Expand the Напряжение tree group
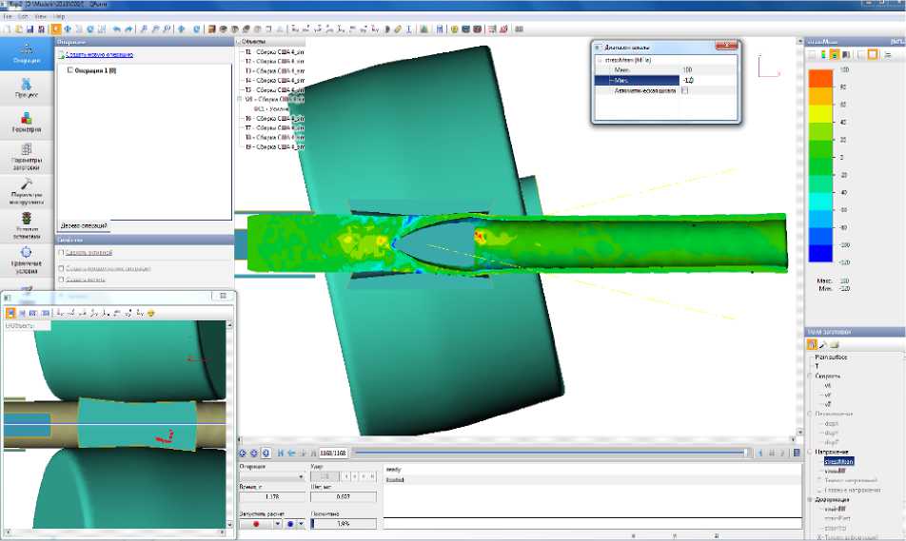 pos(810,452)
